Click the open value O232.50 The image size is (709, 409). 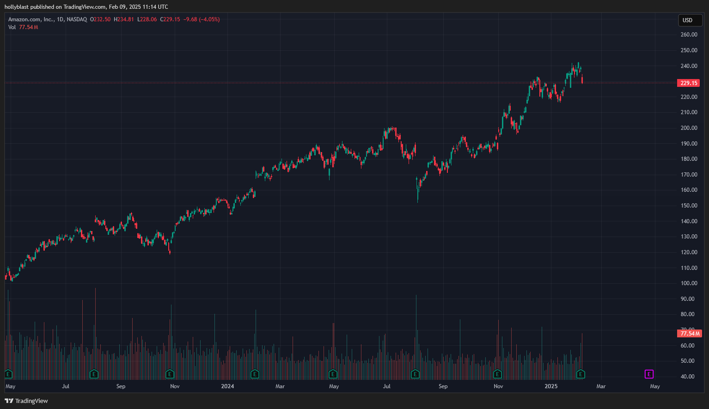100,19
